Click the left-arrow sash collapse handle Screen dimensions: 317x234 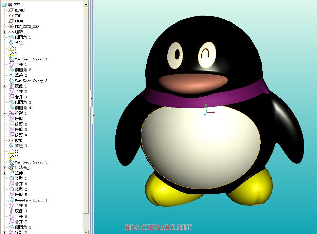(x=91, y=99)
